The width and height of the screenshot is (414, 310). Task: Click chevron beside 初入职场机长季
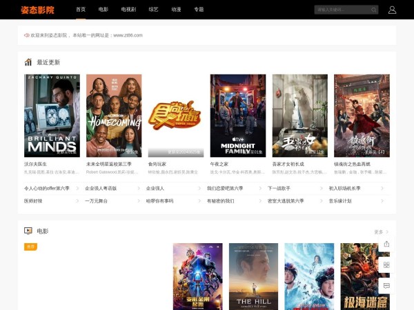tap(382, 188)
